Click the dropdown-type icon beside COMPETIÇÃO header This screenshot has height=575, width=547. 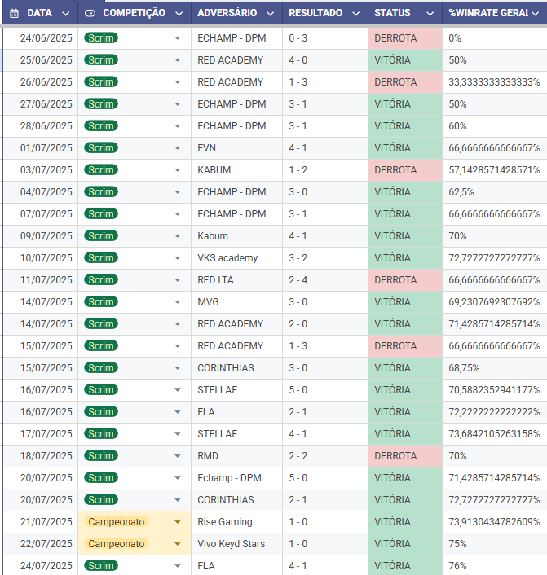point(90,14)
